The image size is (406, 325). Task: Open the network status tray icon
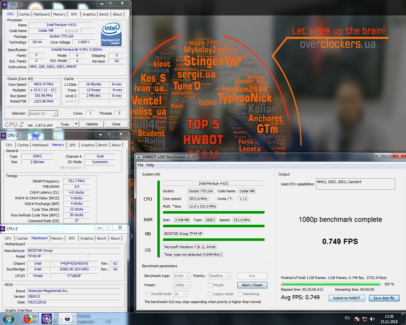(x=365, y=319)
